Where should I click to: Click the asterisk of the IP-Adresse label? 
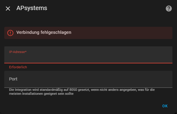pos(26,52)
